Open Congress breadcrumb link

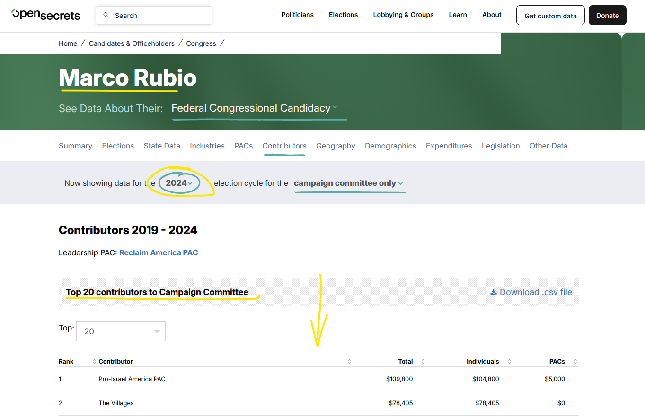(x=201, y=43)
